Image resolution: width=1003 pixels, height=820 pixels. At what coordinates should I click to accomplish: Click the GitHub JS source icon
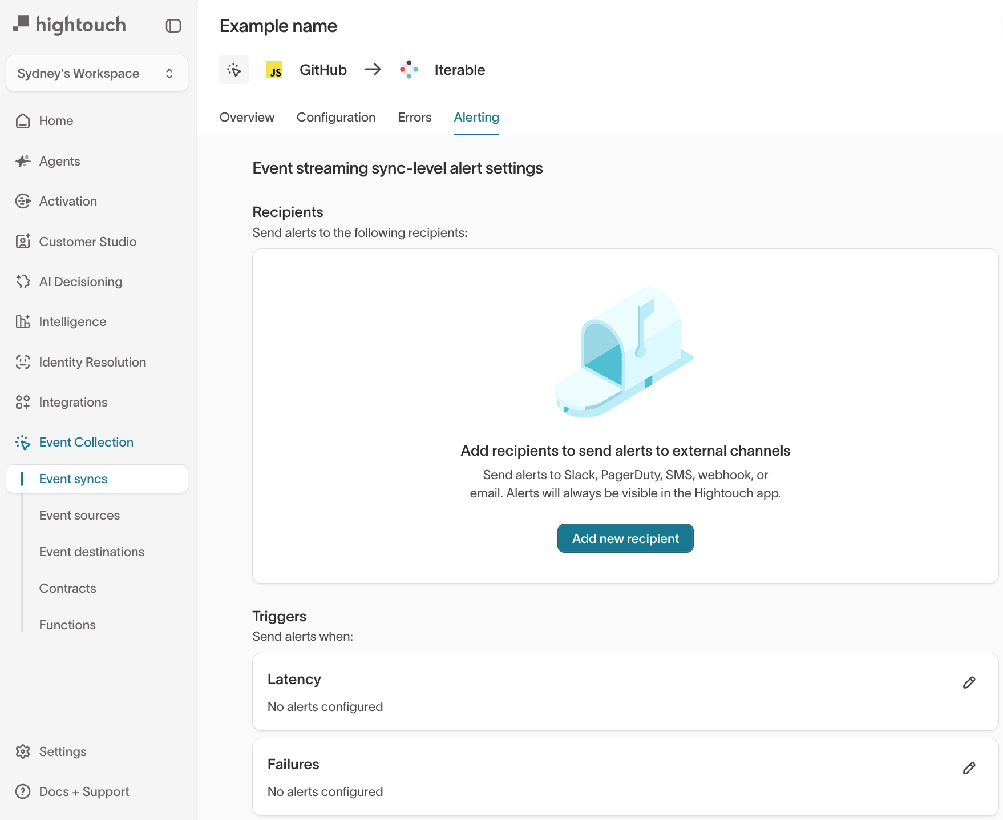point(275,70)
